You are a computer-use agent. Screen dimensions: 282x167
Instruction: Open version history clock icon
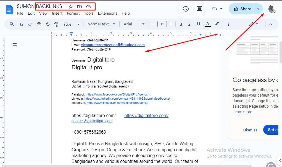tap(186, 9)
